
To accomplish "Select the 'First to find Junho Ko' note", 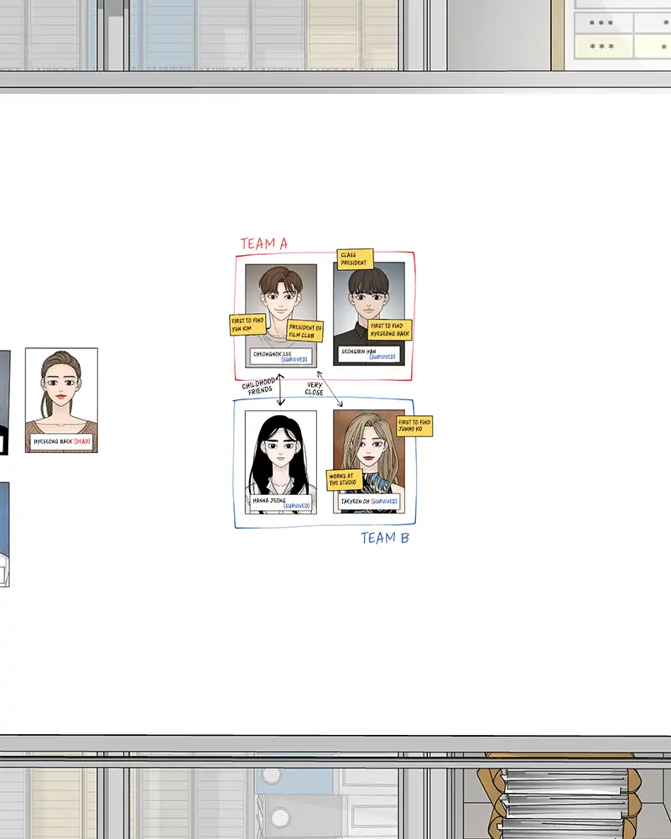I will coord(414,426).
